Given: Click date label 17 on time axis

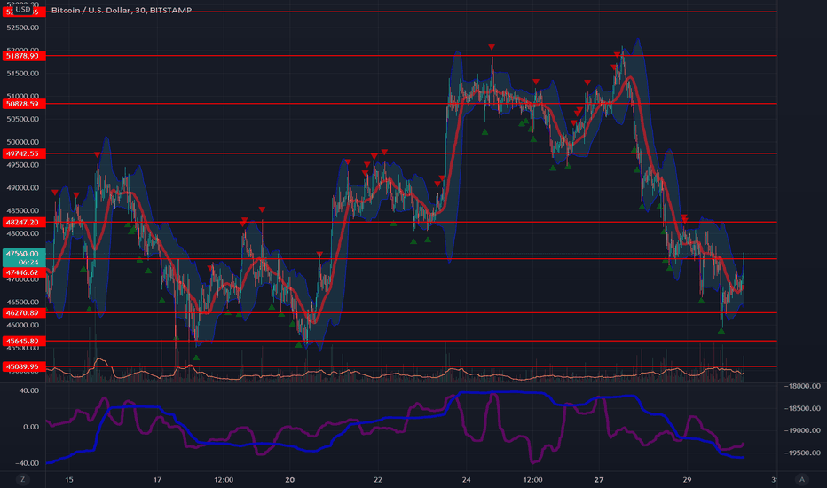Looking at the screenshot, I should coord(157,479).
